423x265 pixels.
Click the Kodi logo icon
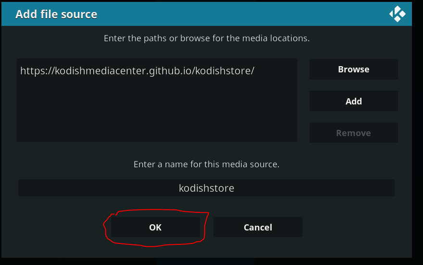click(397, 14)
